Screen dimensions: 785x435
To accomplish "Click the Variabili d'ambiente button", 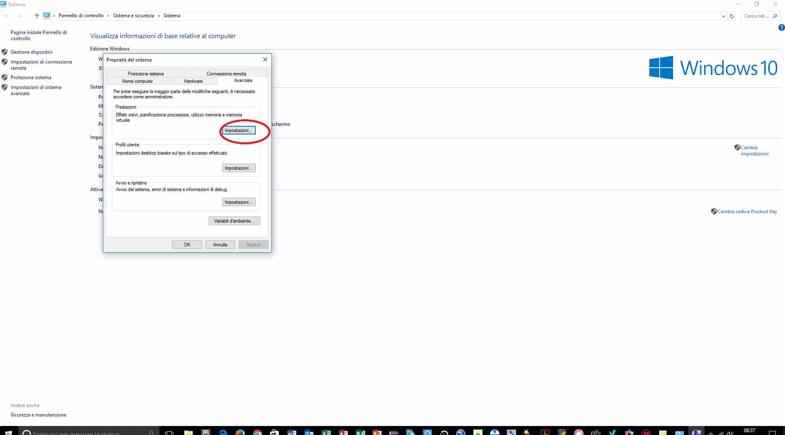I will click(x=234, y=221).
